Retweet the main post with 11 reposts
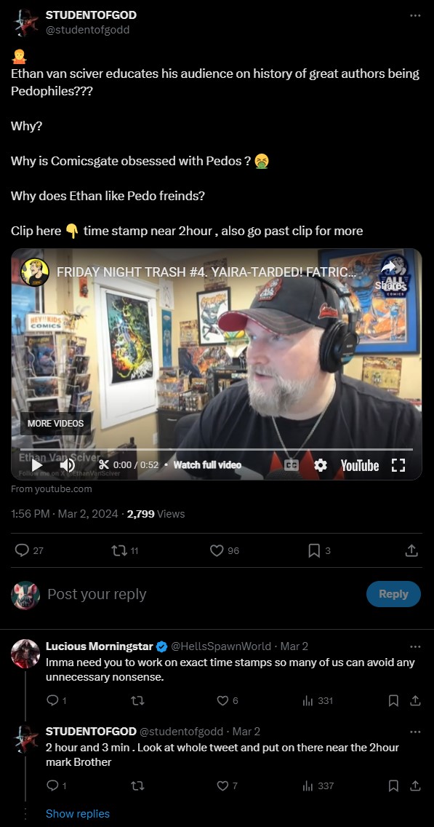This screenshot has width=434, height=827. (125, 550)
